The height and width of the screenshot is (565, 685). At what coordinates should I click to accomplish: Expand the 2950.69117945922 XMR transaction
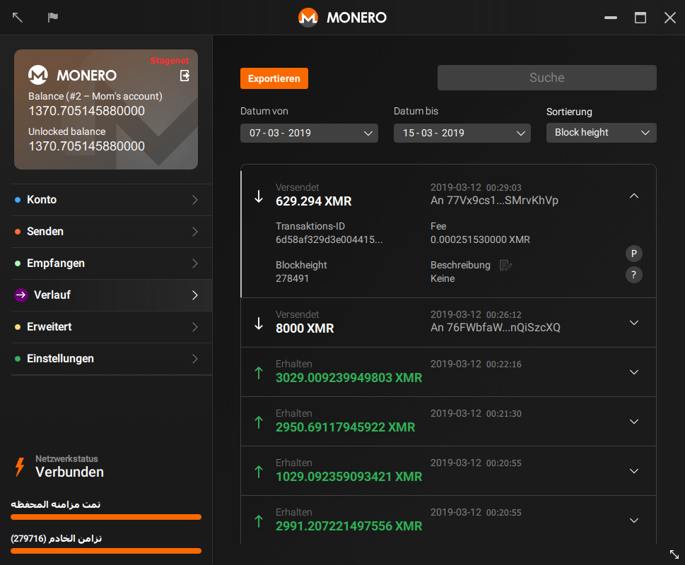pos(634,422)
